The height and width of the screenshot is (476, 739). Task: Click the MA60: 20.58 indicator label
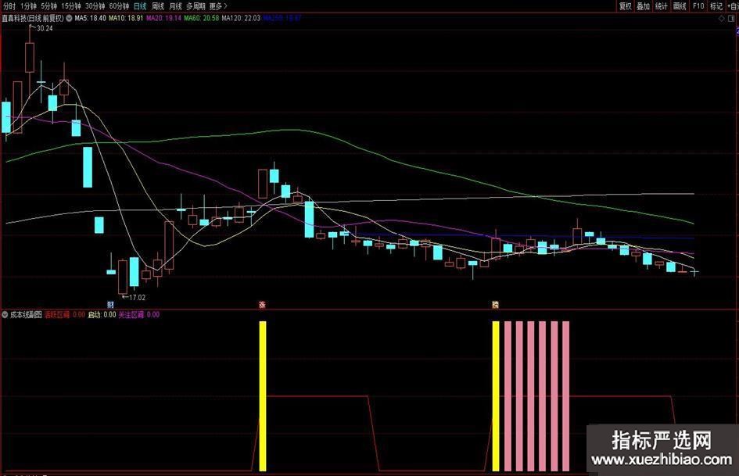(202, 19)
